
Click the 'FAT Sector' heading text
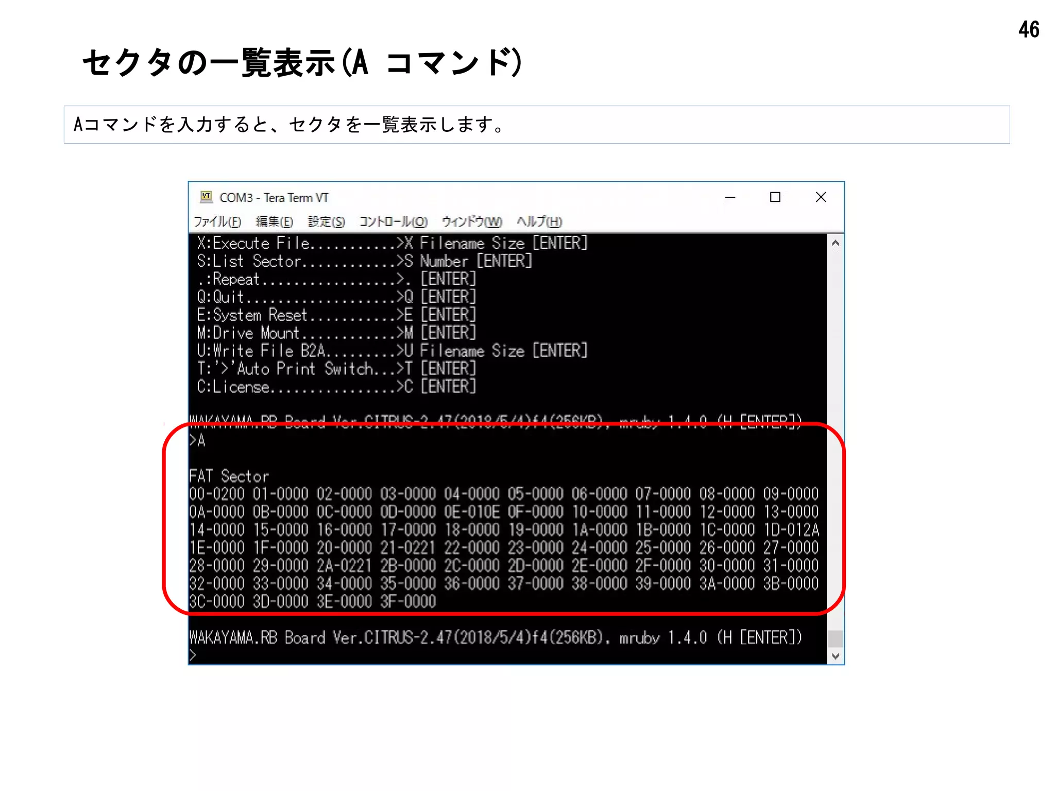pos(229,476)
